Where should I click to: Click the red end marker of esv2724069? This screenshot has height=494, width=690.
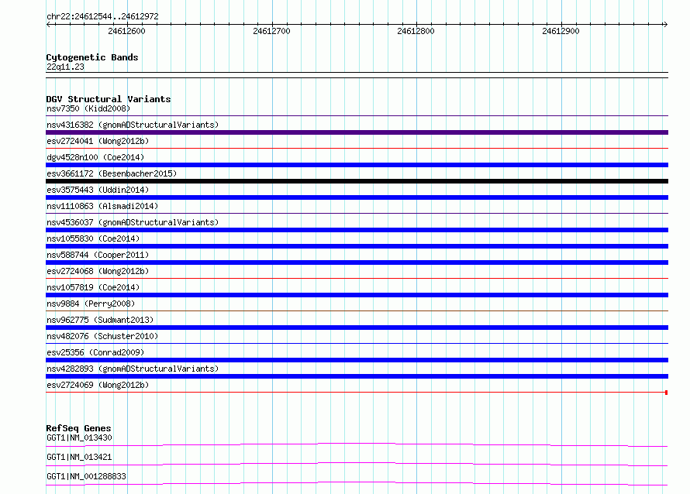click(666, 393)
